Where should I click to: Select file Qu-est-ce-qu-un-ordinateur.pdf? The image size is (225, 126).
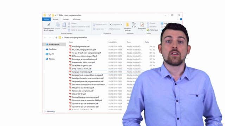pos(85,104)
